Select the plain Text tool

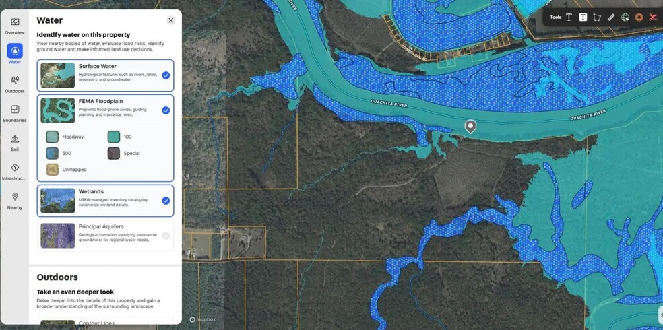tap(569, 18)
